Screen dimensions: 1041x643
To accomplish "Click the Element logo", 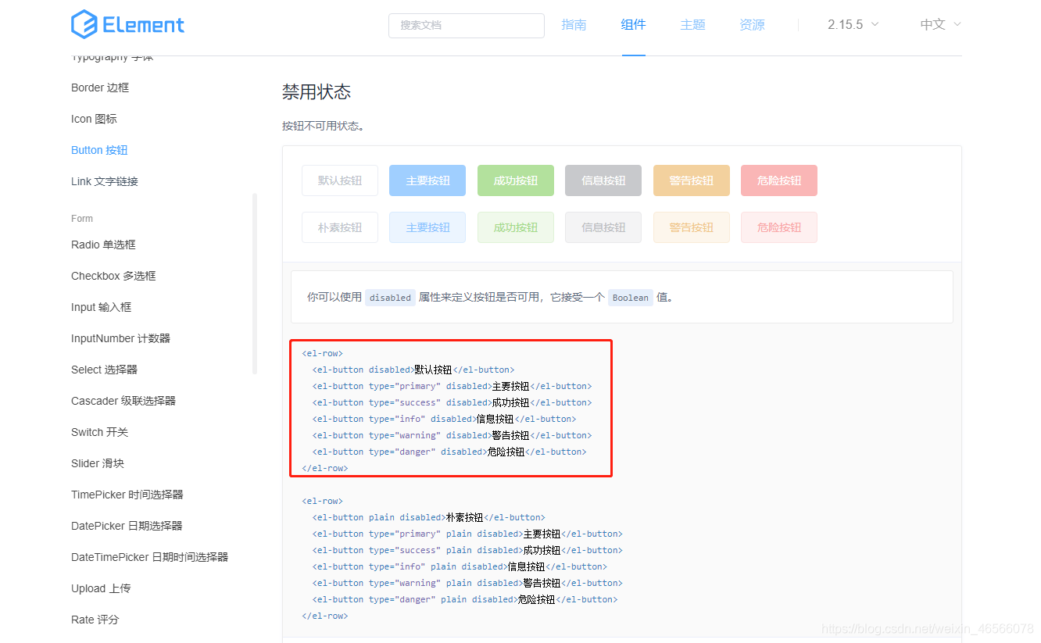I will click(127, 24).
